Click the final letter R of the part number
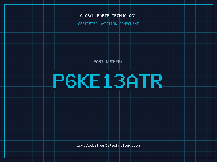 [157, 81]
